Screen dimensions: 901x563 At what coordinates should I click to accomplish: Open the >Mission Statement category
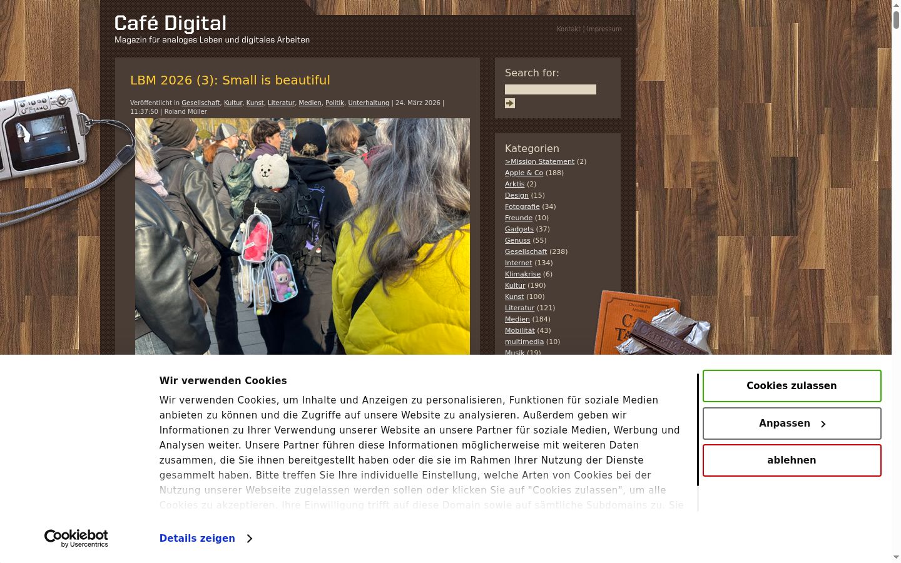(x=539, y=161)
